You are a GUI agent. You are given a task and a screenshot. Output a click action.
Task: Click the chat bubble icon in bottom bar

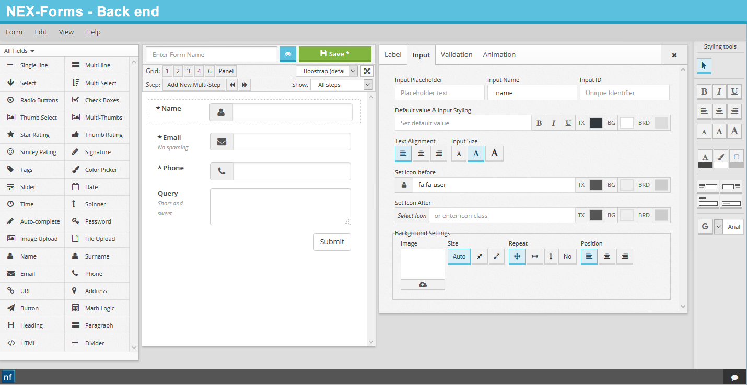pos(734,377)
